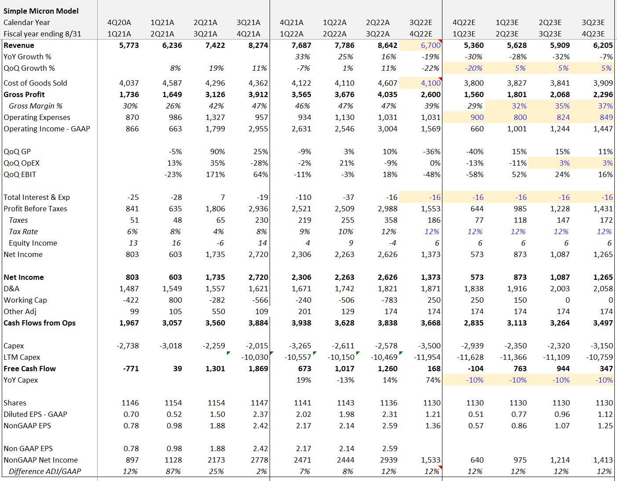Click the 'NonGAAP EPS' row label
Image resolution: width=617 pixels, height=481 pixels.
(x=27, y=426)
